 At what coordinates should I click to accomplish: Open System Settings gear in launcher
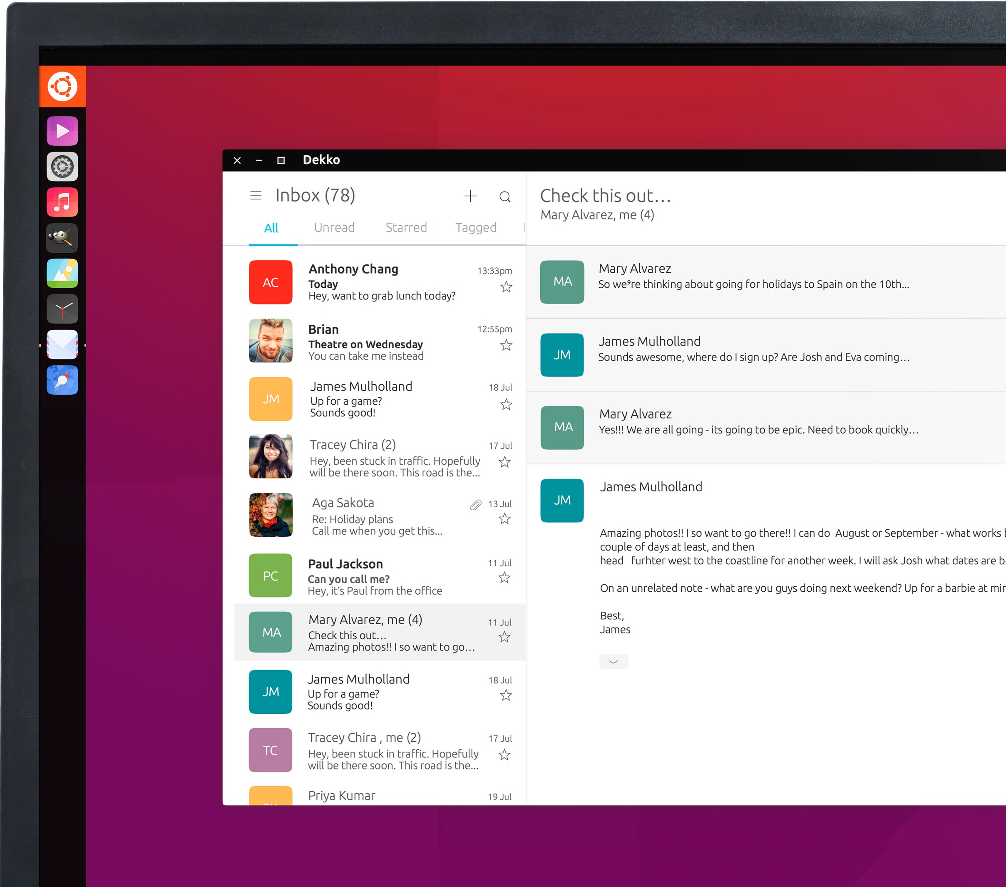tap(62, 167)
